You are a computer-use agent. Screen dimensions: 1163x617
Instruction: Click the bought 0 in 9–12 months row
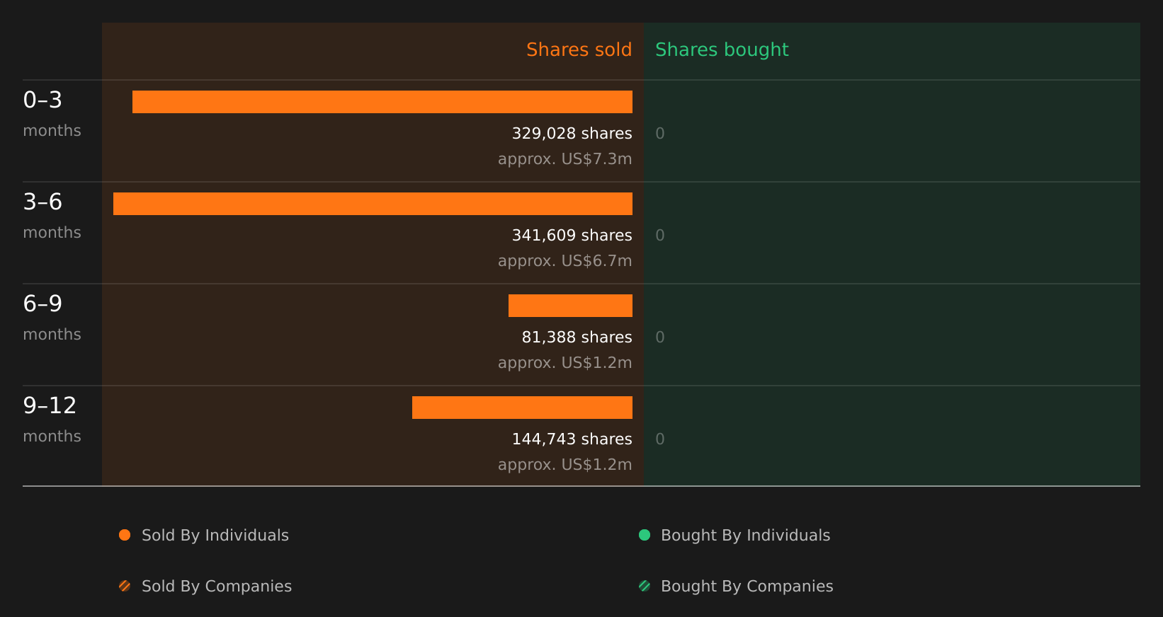point(660,439)
